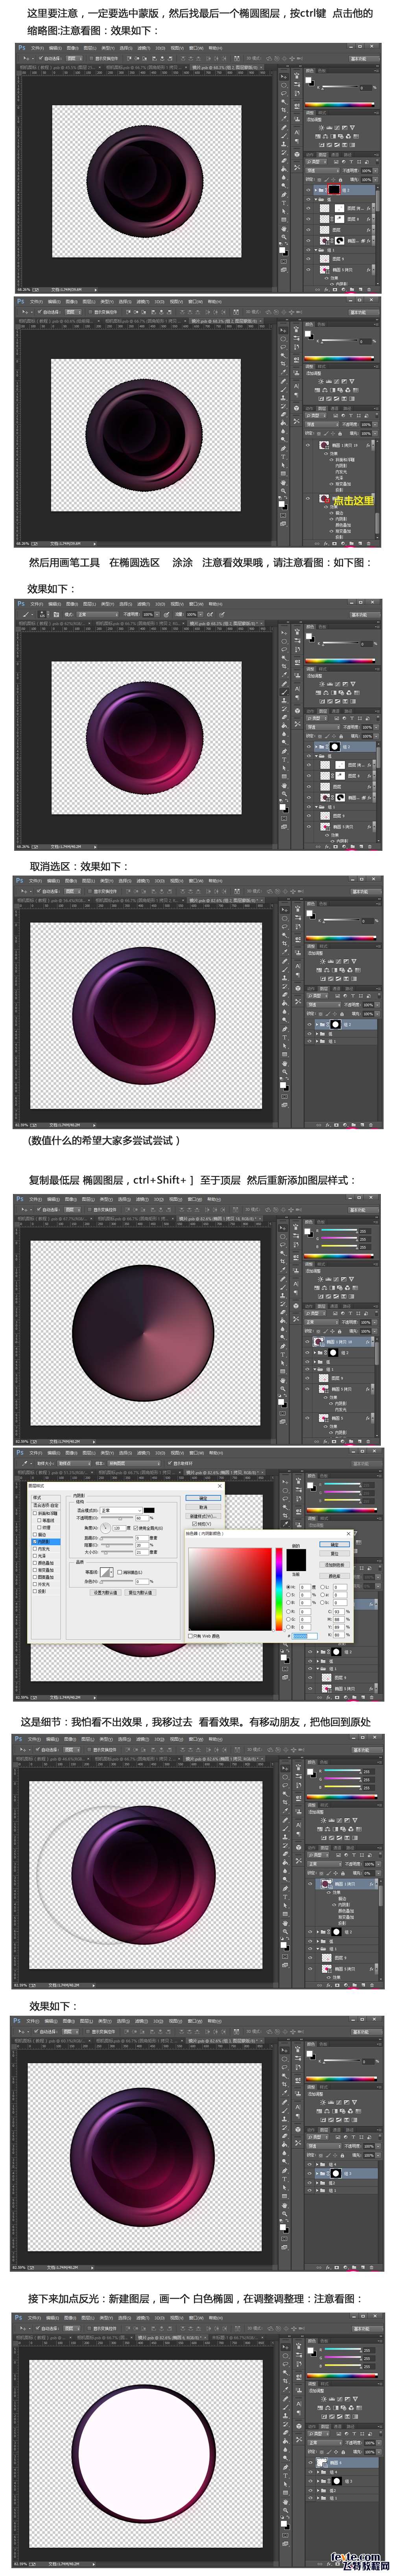
Task: Click the 设置为默认值 button in layer style dialog
Action: tap(106, 1593)
